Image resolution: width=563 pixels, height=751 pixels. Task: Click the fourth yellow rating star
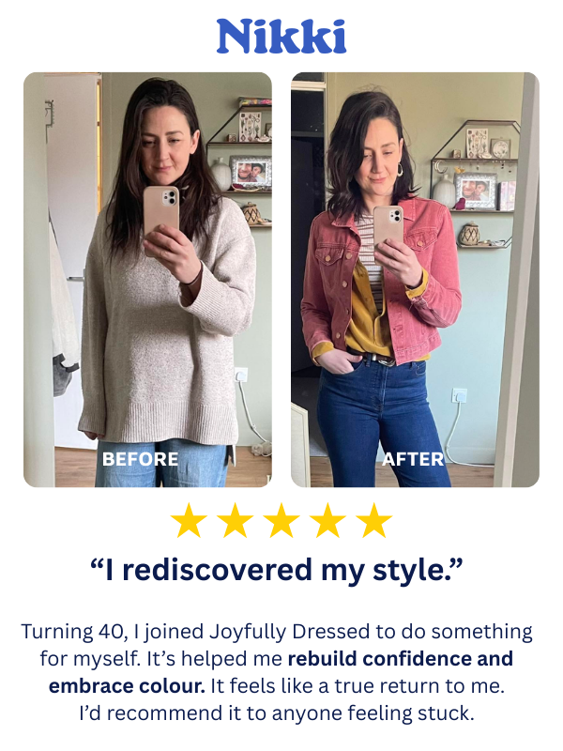[327, 520]
